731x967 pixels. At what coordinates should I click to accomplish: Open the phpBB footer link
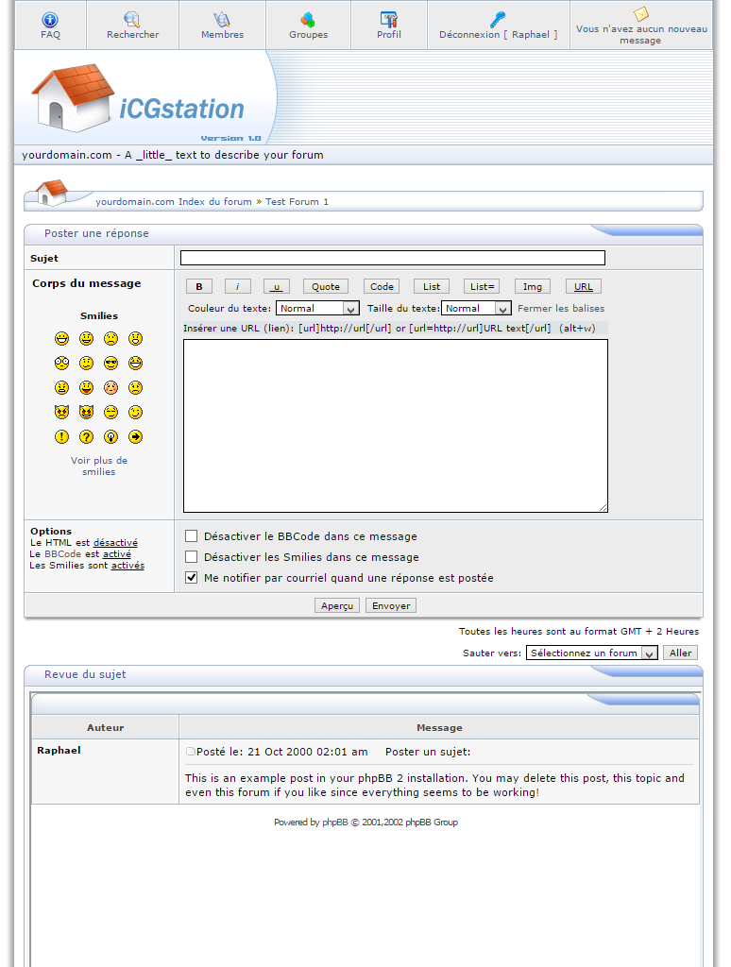coord(335,823)
